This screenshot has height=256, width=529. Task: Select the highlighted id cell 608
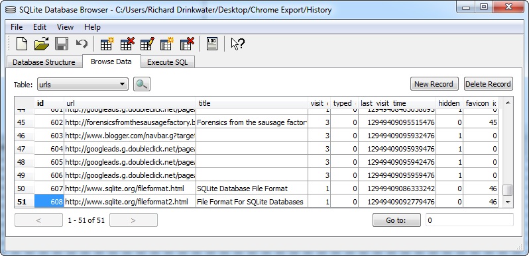pyautogui.click(x=49, y=202)
